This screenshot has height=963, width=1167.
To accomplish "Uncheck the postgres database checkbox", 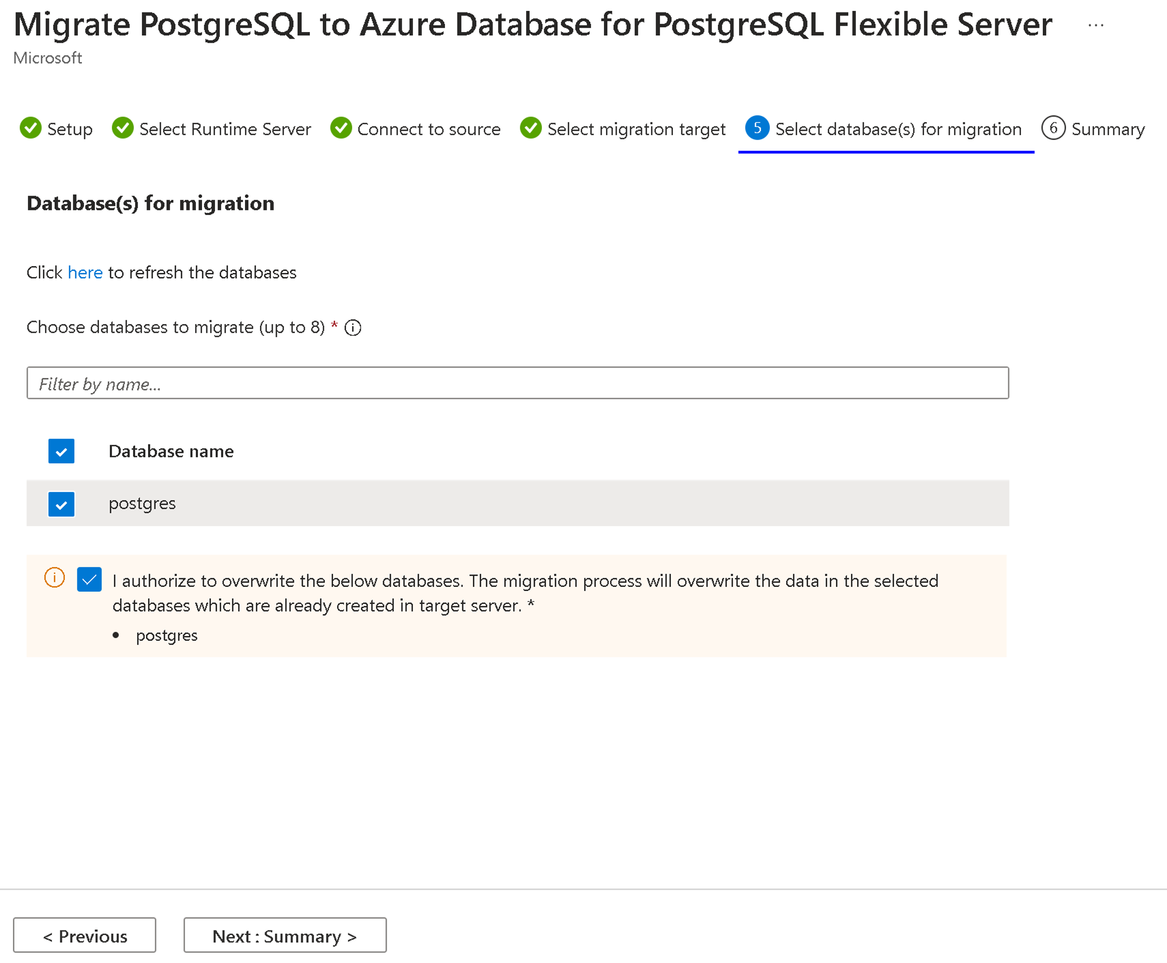I will 62,503.
